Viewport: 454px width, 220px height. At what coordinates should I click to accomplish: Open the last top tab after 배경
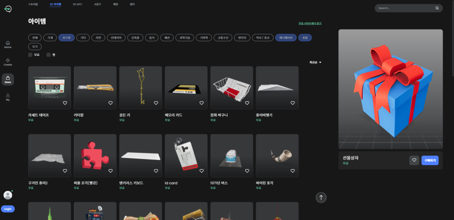pyautogui.click(x=133, y=4)
